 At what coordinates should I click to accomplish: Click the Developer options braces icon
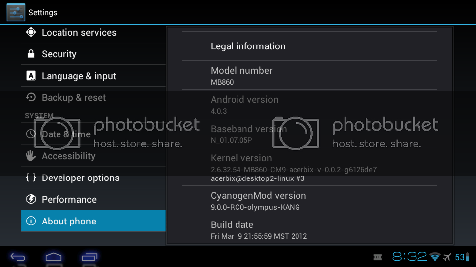coord(31,178)
